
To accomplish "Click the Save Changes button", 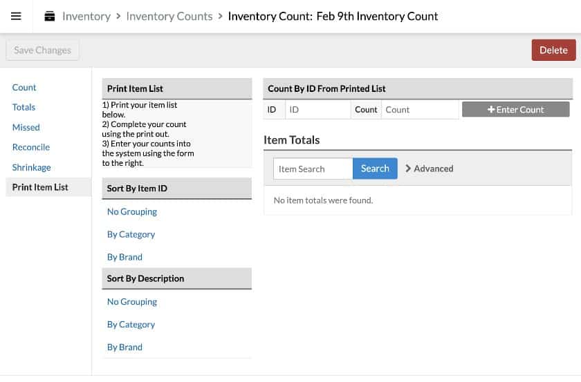I will coord(42,50).
